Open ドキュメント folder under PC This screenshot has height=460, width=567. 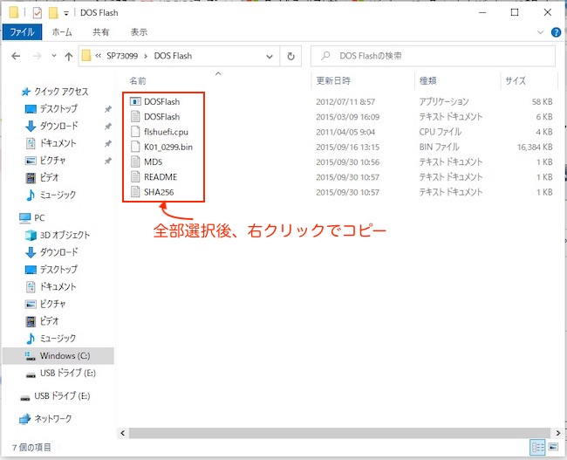coord(58,286)
